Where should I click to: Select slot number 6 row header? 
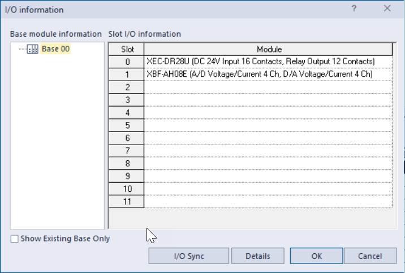[126, 138]
